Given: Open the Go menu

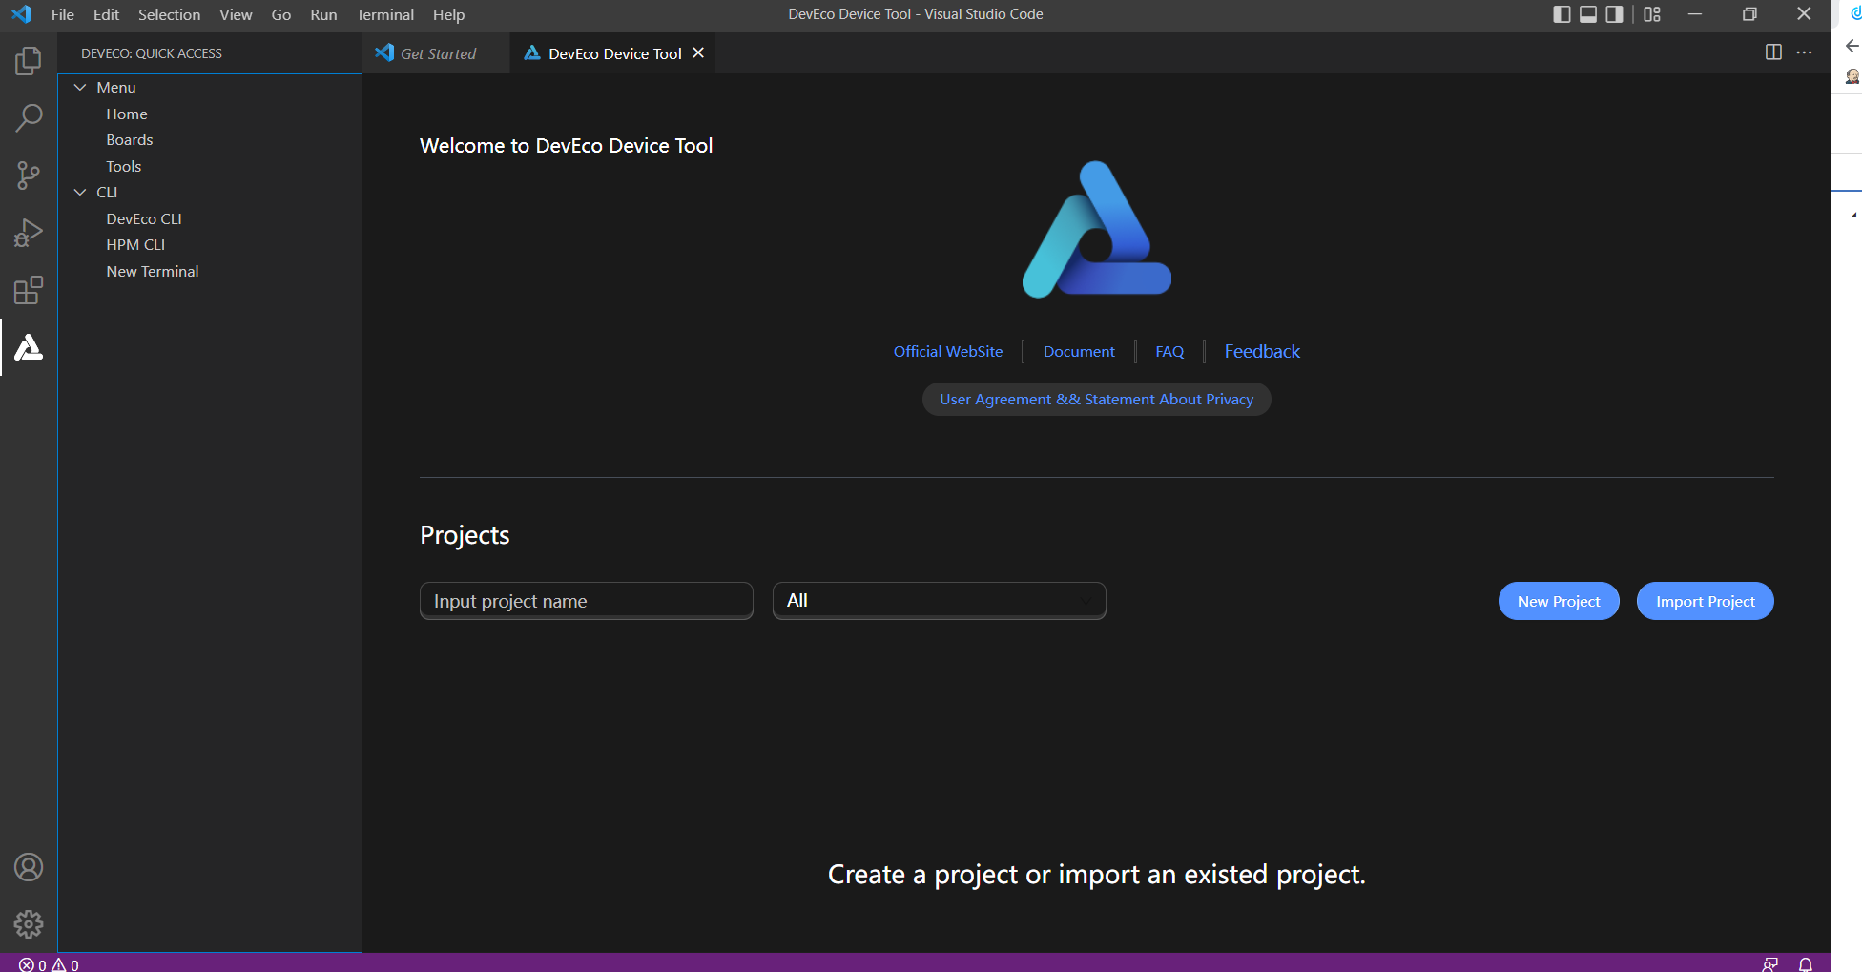Looking at the screenshot, I should pyautogui.click(x=280, y=14).
